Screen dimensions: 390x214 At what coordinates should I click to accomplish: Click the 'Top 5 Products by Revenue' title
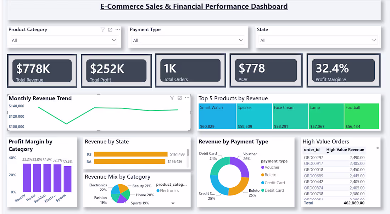pyautogui.click(x=233, y=98)
